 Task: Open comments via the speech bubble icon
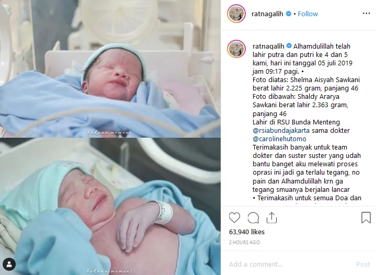253,217
